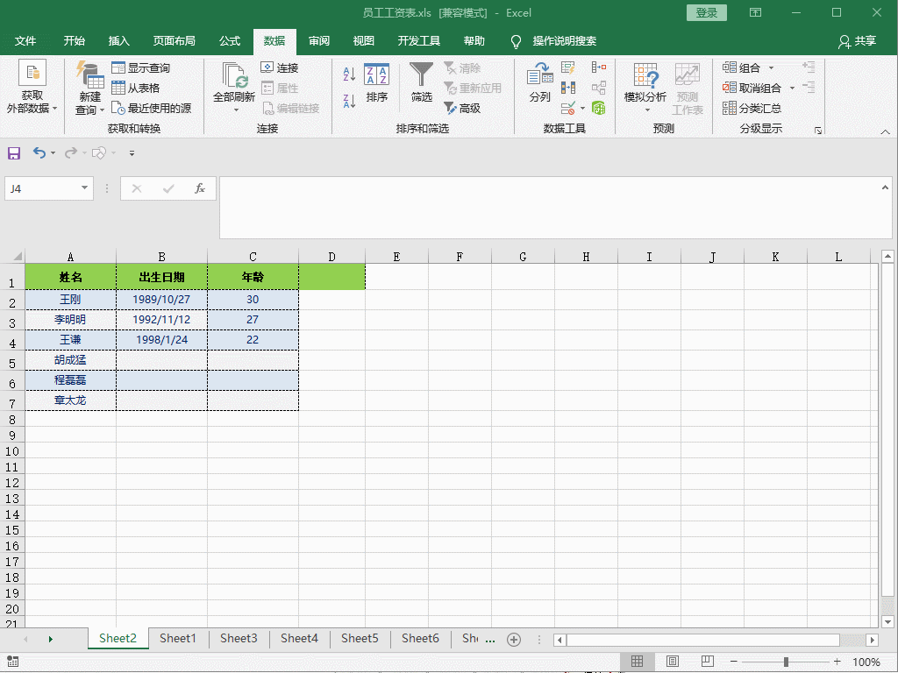Image resolution: width=898 pixels, height=673 pixels.
Task: Sort descending with the Z-to-A icon
Action: click(349, 102)
